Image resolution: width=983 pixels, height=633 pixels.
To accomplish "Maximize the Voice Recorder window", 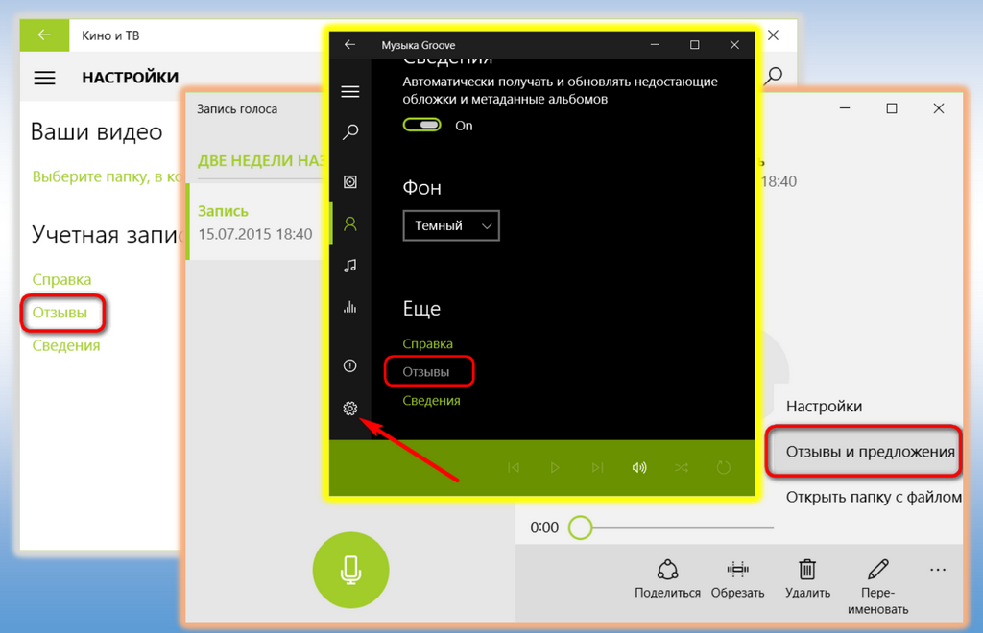I will [x=892, y=108].
